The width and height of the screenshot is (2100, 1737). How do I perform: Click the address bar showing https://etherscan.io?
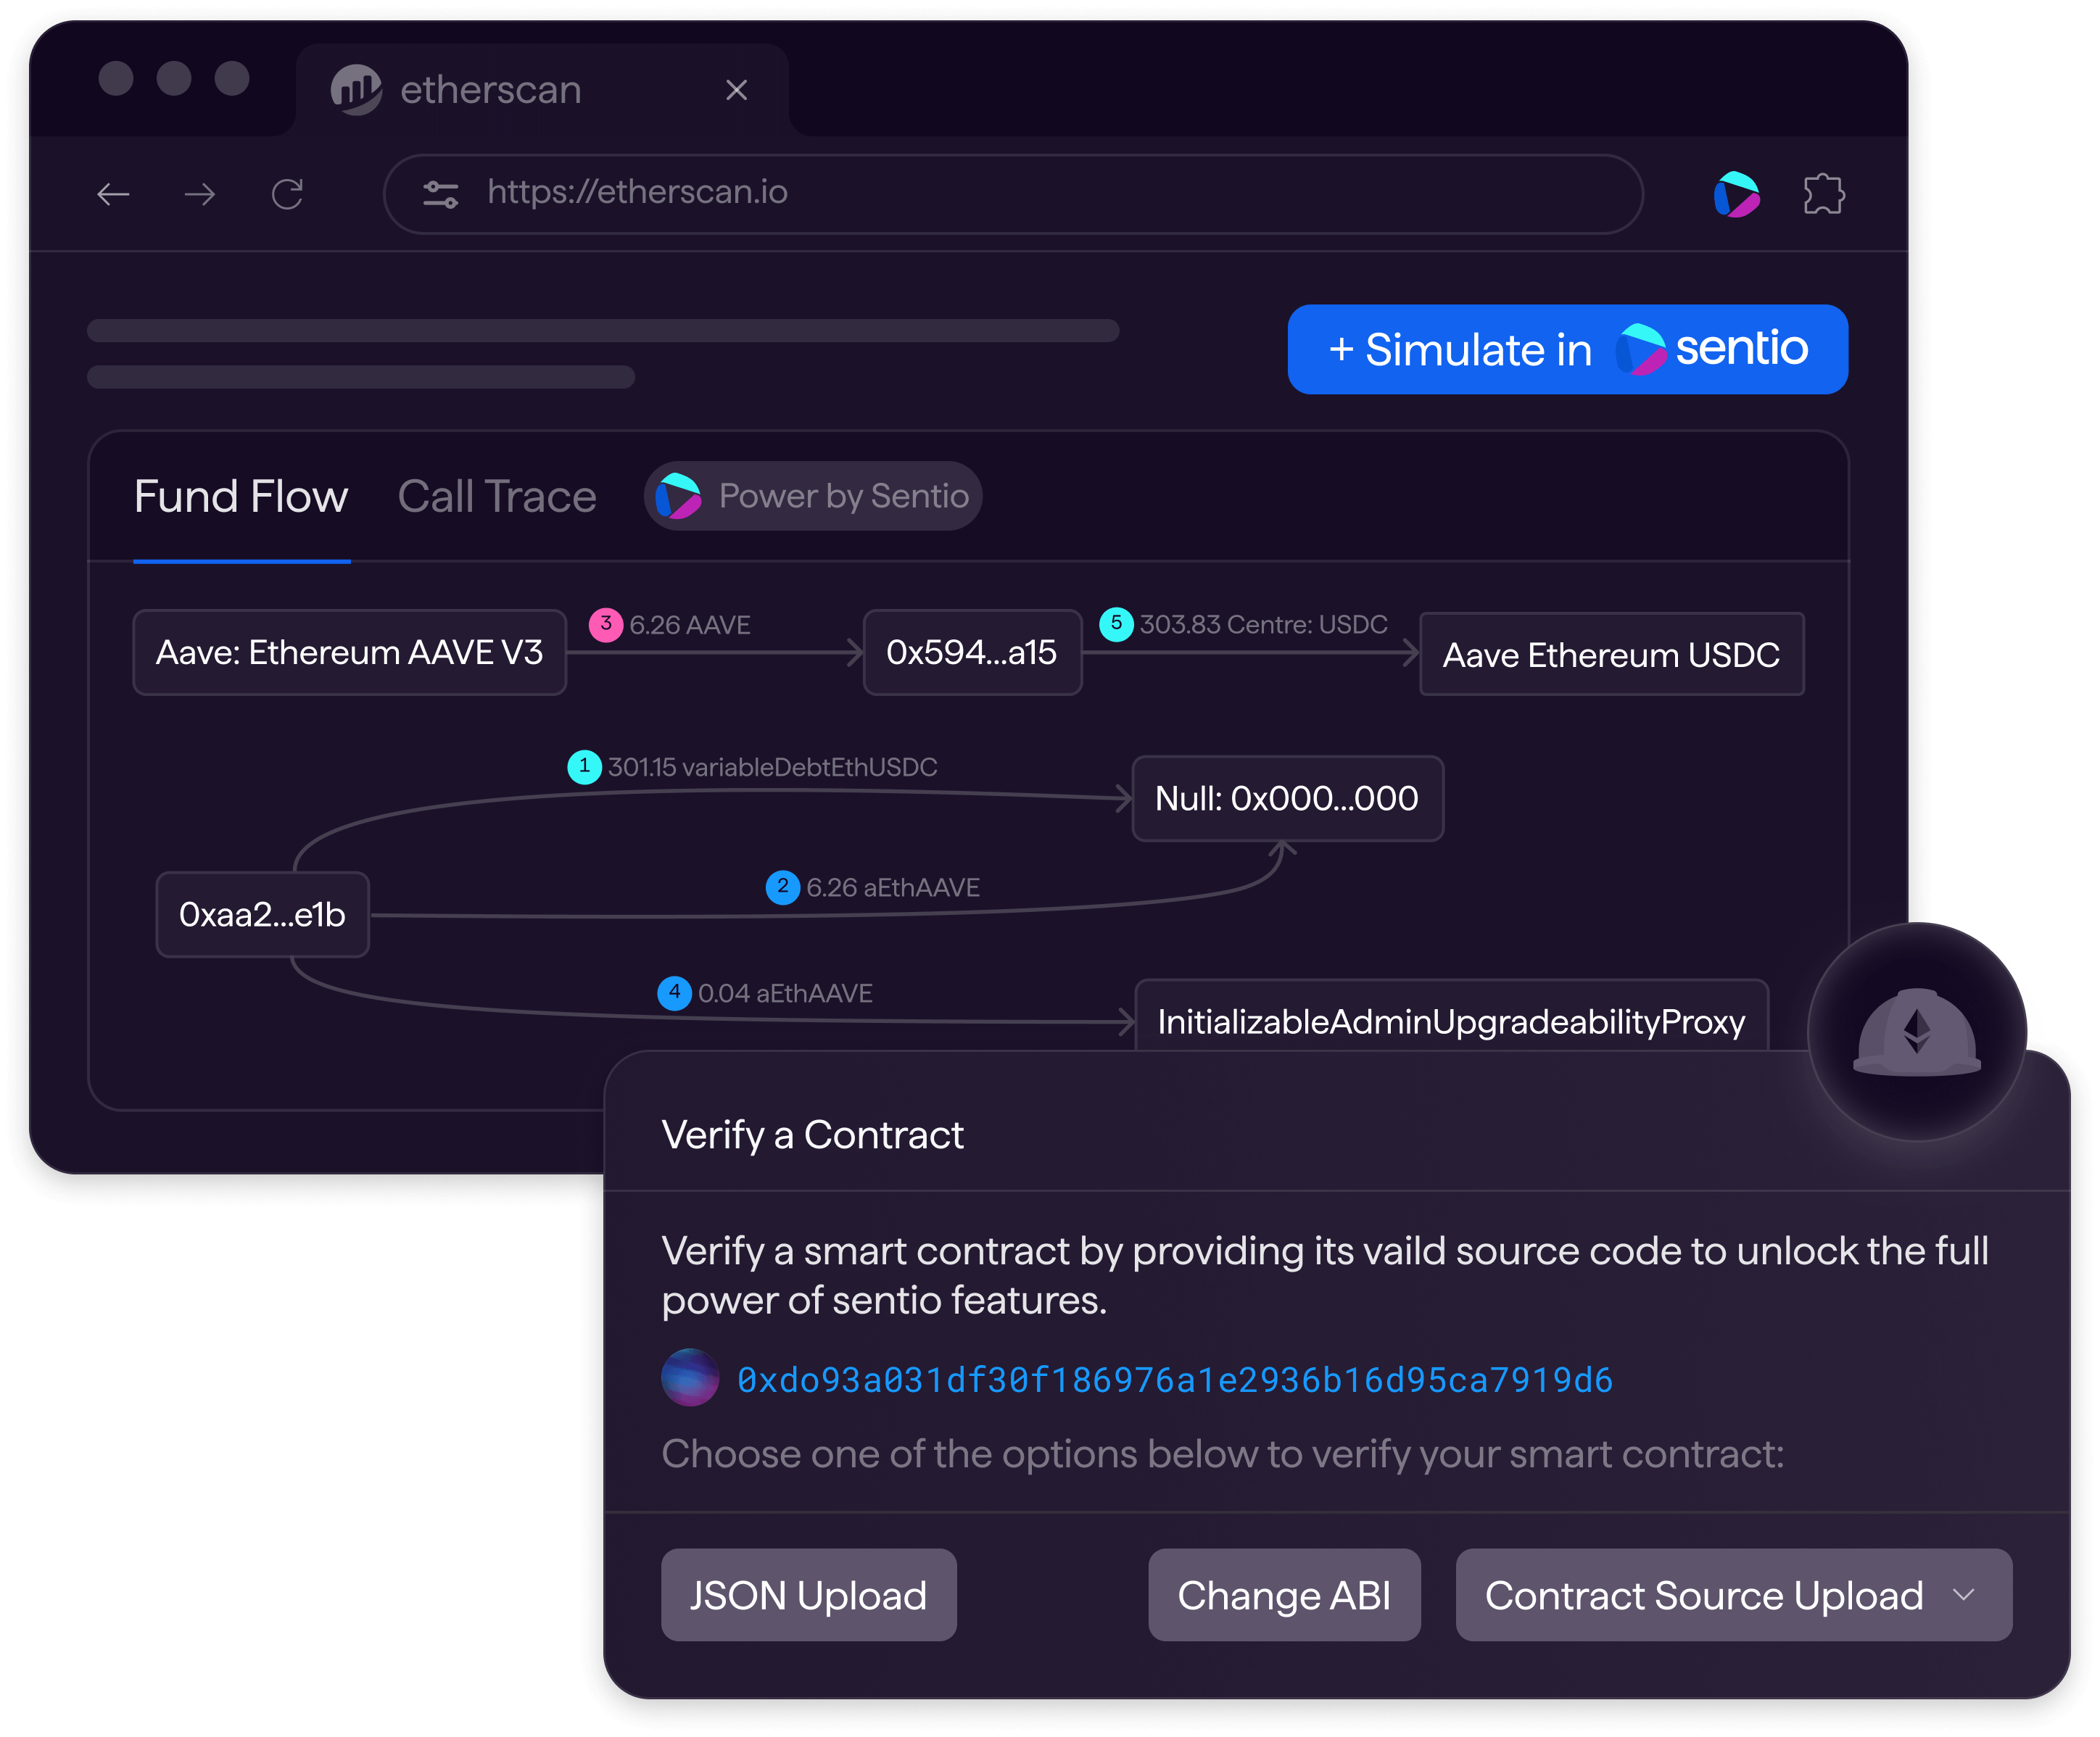1013,194
